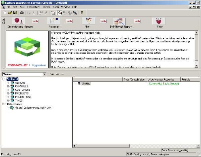Select the SH Model tree label

(13, 79)
